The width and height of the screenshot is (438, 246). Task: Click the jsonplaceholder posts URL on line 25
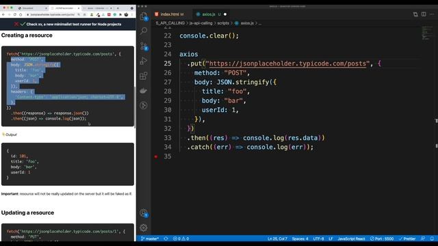[x=287, y=64]
